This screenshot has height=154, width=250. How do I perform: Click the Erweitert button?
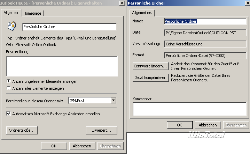point(101,130)
